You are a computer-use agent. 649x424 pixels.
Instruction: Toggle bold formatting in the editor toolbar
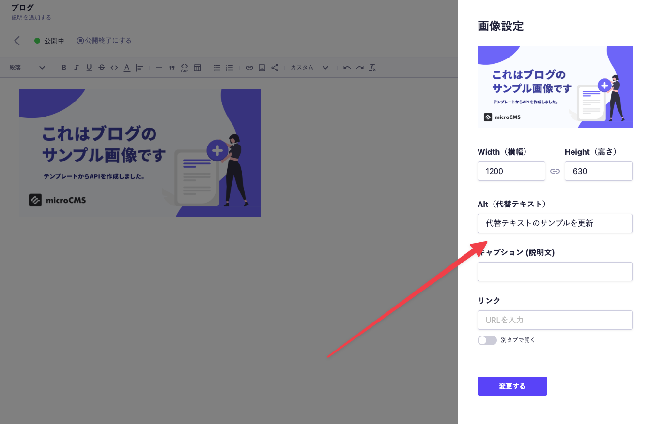[x=64, y=68]
